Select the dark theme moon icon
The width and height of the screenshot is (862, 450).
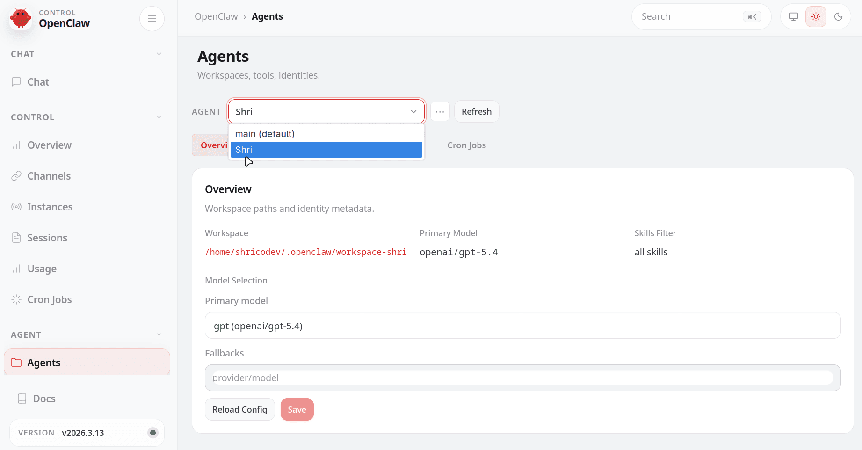click(838, 17)
